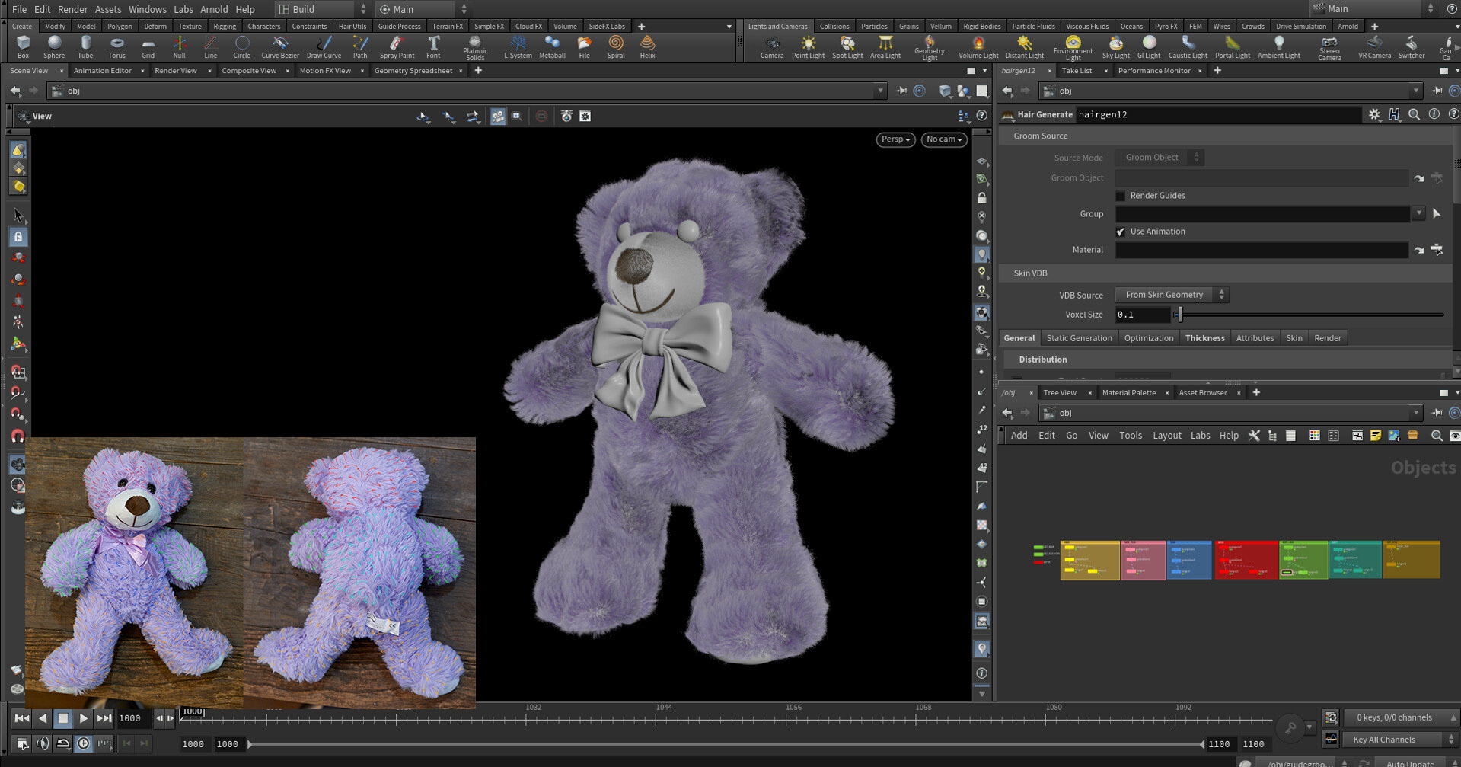The height and width of the screenshot is (767, 1461).
Task: Create a Box from the shelf
Action: coord(23,47)
